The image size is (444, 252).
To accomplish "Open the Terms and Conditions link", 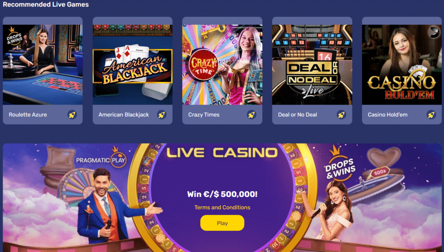I will [222, 208].
